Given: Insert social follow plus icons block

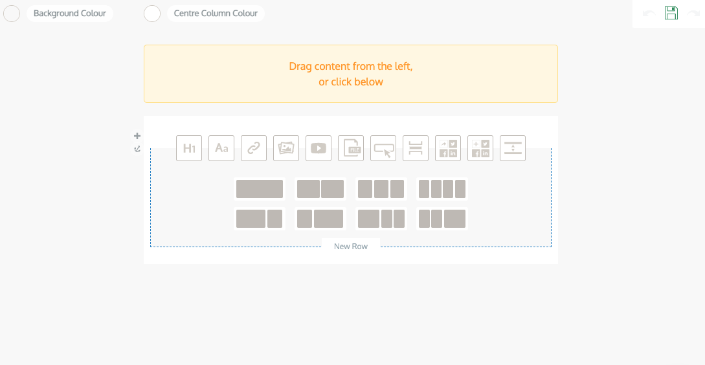Looking at the screenshot, I should coord(480,148).
